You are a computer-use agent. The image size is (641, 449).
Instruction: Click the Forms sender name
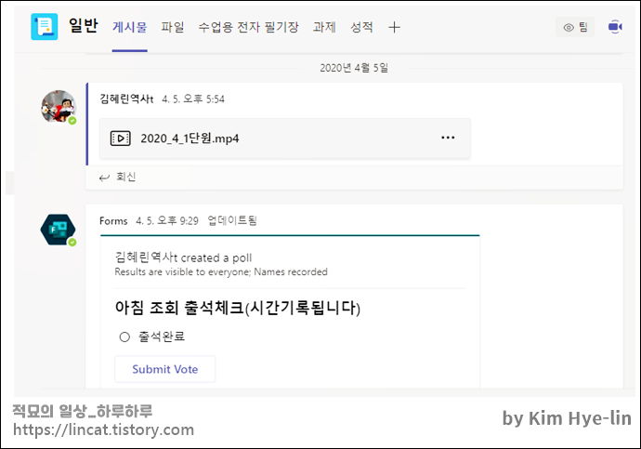tap(113, 221)
